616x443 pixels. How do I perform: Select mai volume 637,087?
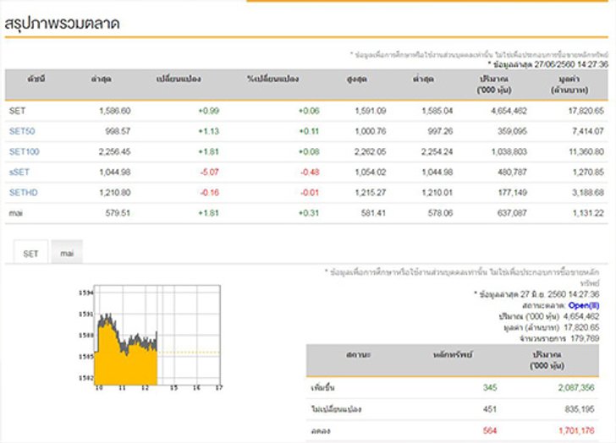pos(512,213)
